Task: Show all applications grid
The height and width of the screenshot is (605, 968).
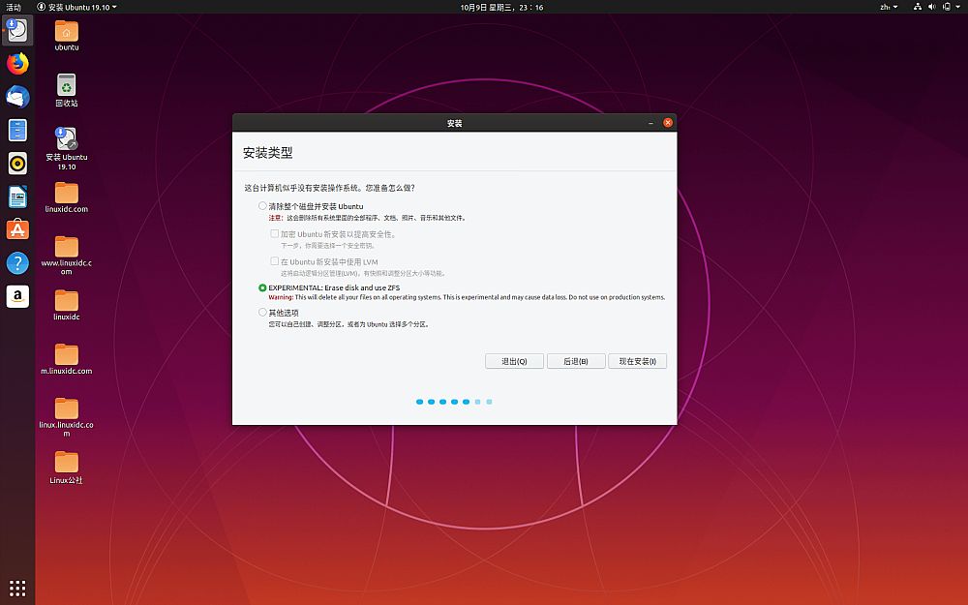Action: coord(17,588)
